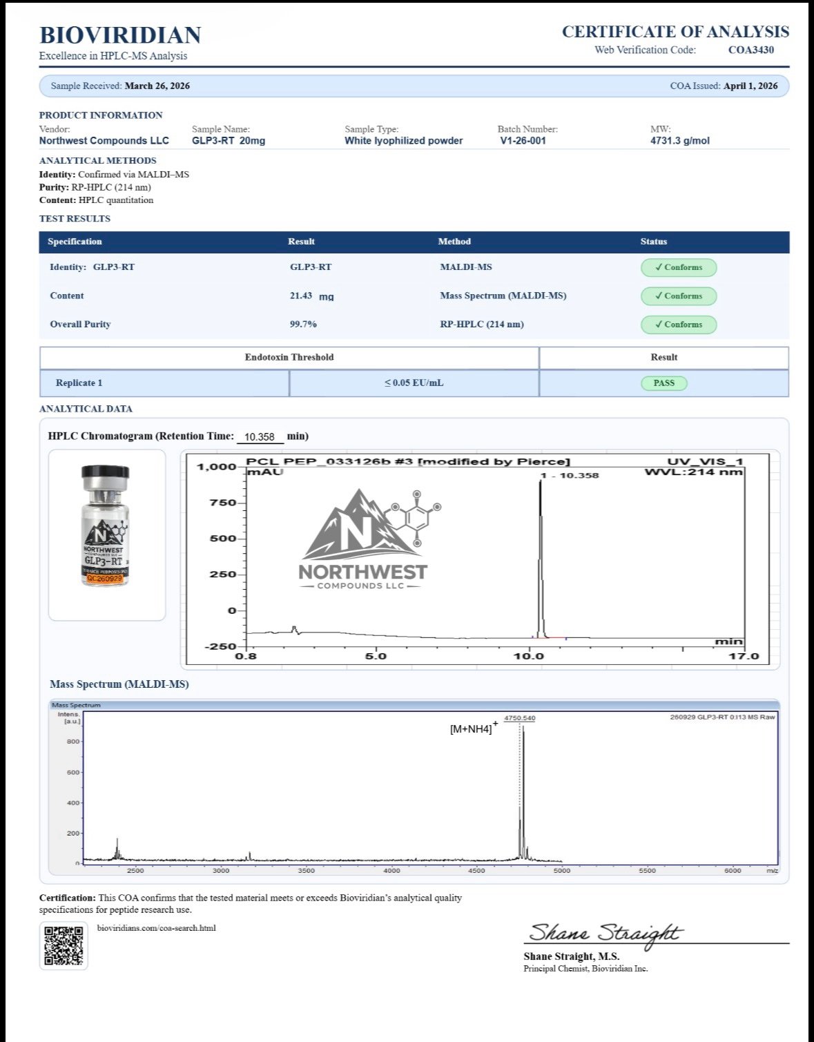
Task: Open the GLP3-RT vial product photo
Action: point(106,526)
